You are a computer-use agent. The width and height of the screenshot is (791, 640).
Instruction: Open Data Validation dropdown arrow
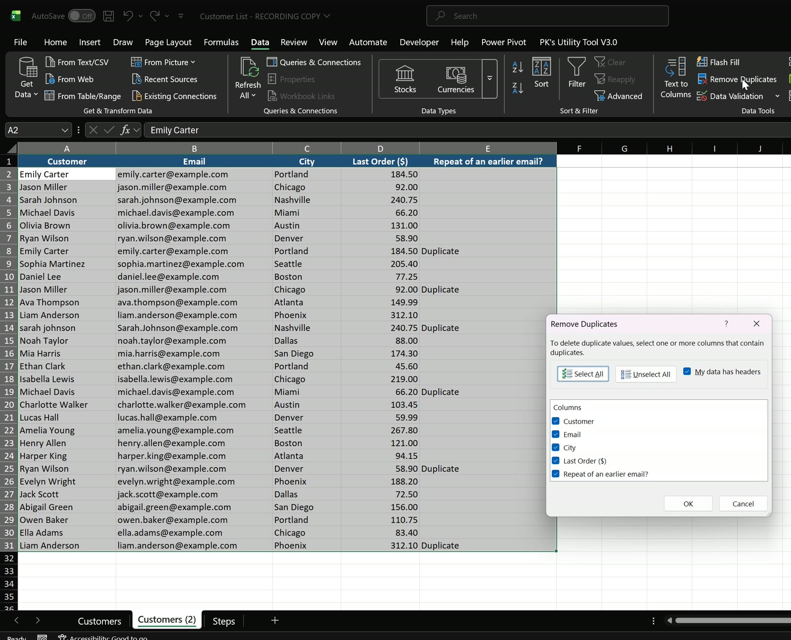coord(777,96)
